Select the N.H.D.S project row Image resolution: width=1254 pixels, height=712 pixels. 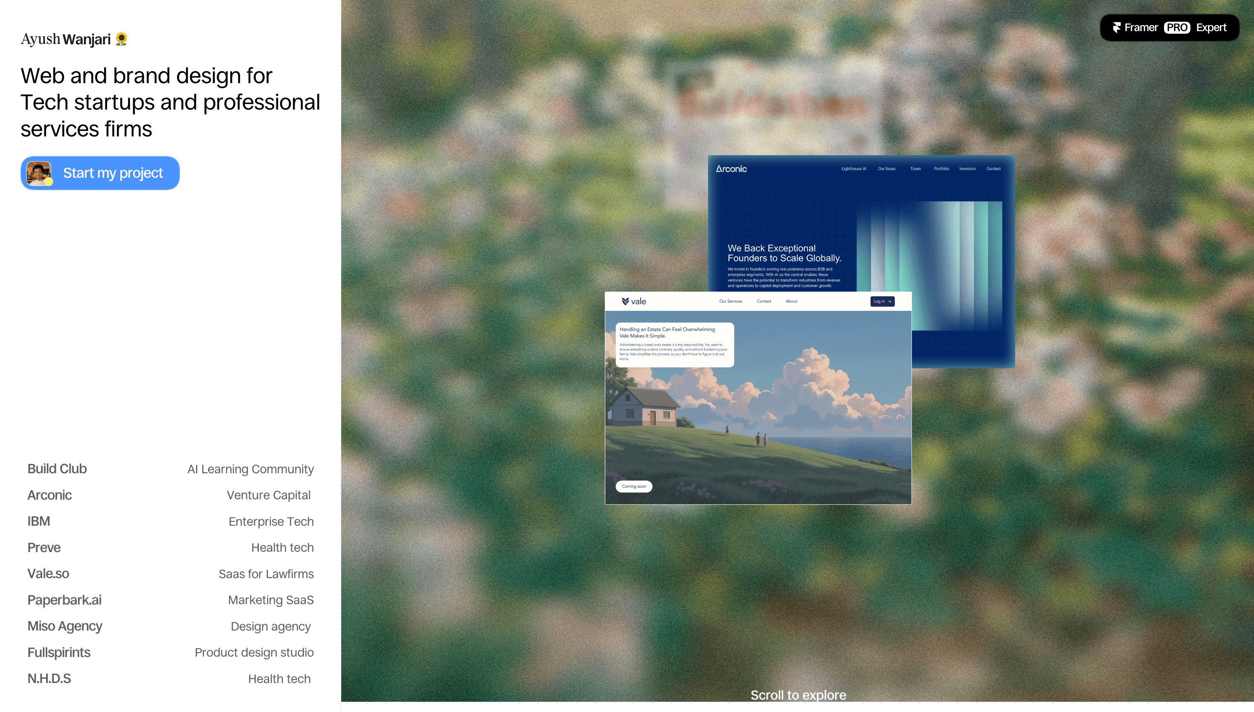(x=170, y=679)
